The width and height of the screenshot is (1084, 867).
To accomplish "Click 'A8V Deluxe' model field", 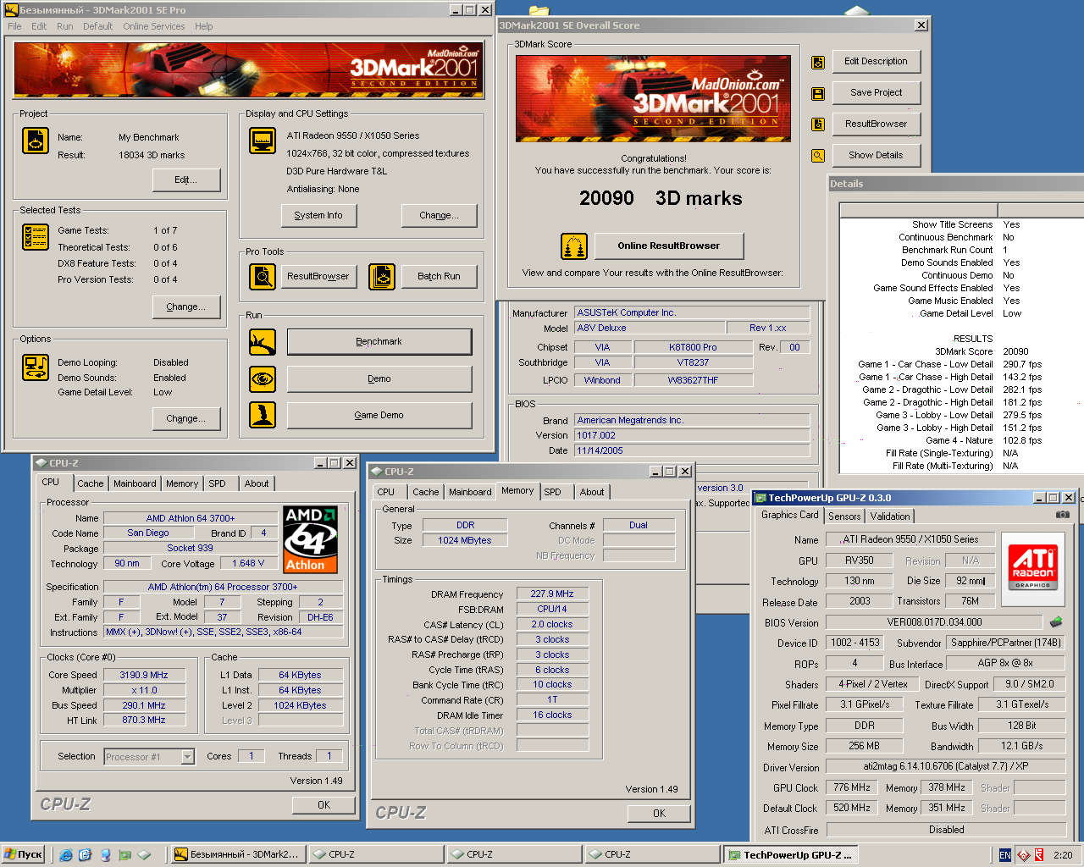I will (x=650, y=328).
